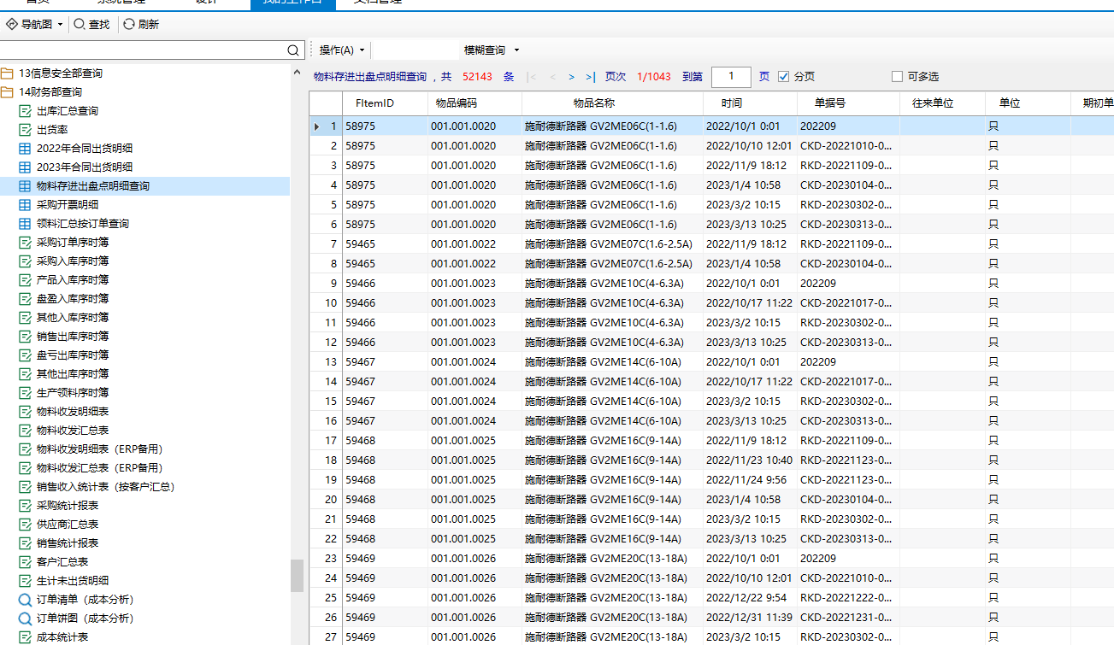The width and height of the screenshot is (1114, 645).
Task: Open the 导航图 dropdown arrow
Action: tap(60, 25)
